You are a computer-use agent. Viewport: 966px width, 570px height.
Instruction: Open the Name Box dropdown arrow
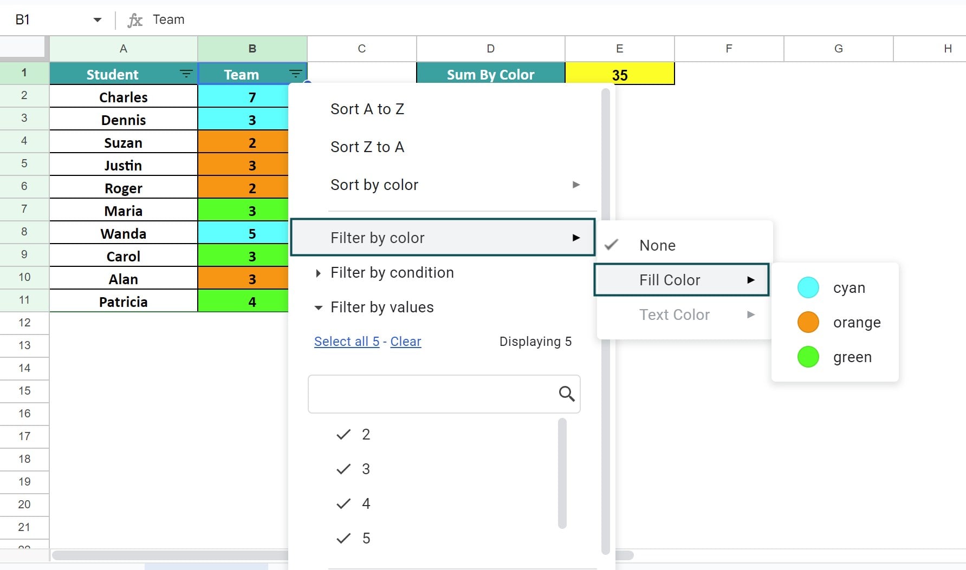pos(97,19)
